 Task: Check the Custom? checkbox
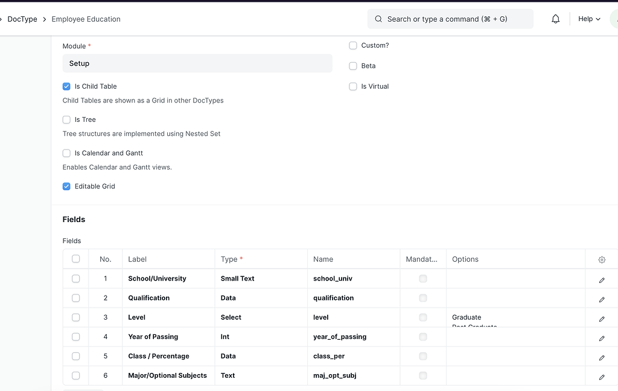pos(352,45)
